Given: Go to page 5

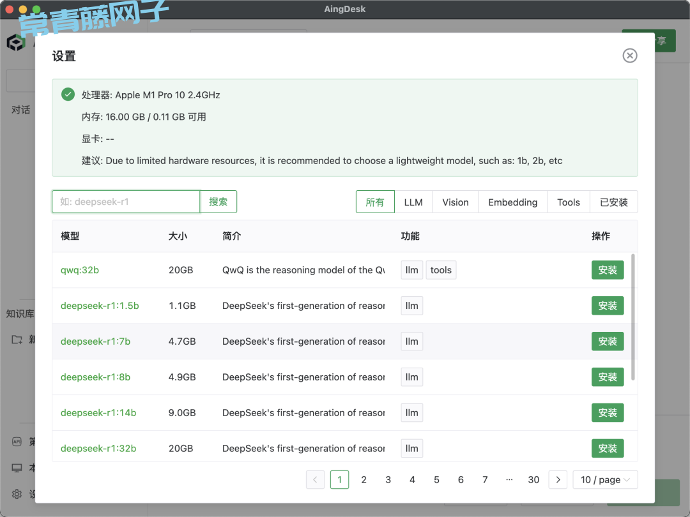Looking at the screenshot, I should click(x=436, y=479).
